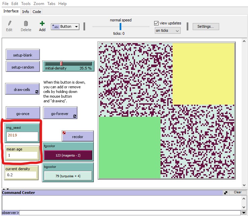Click the mean age monitor
Viewport: 248px width, 216px height.
(22, 153)
